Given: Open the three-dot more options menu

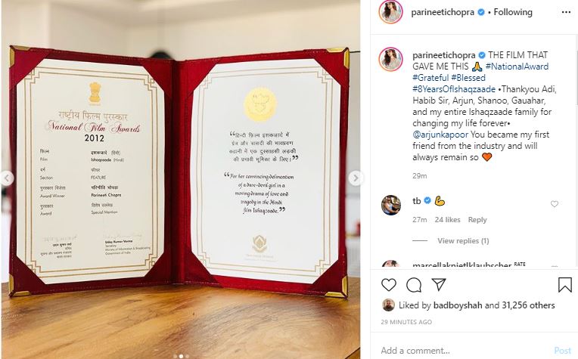Looking at the screenshot, I should coord(566,13).
